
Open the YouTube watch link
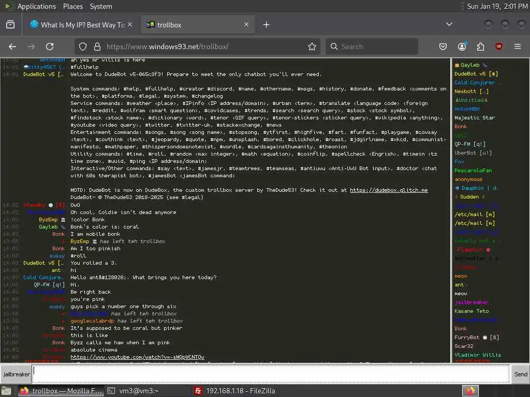coord(137,357)
